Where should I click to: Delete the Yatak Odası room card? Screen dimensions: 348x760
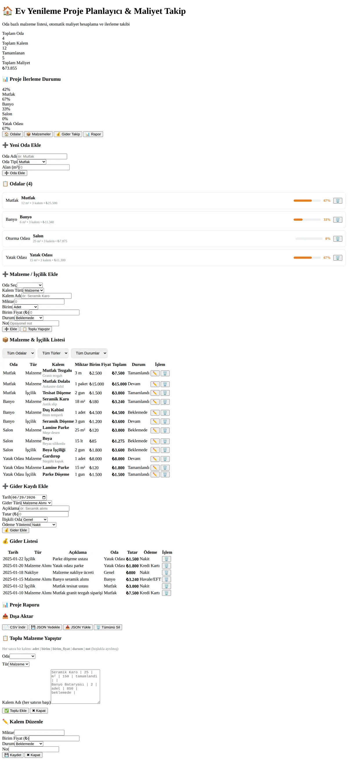(x=337, y=257)
